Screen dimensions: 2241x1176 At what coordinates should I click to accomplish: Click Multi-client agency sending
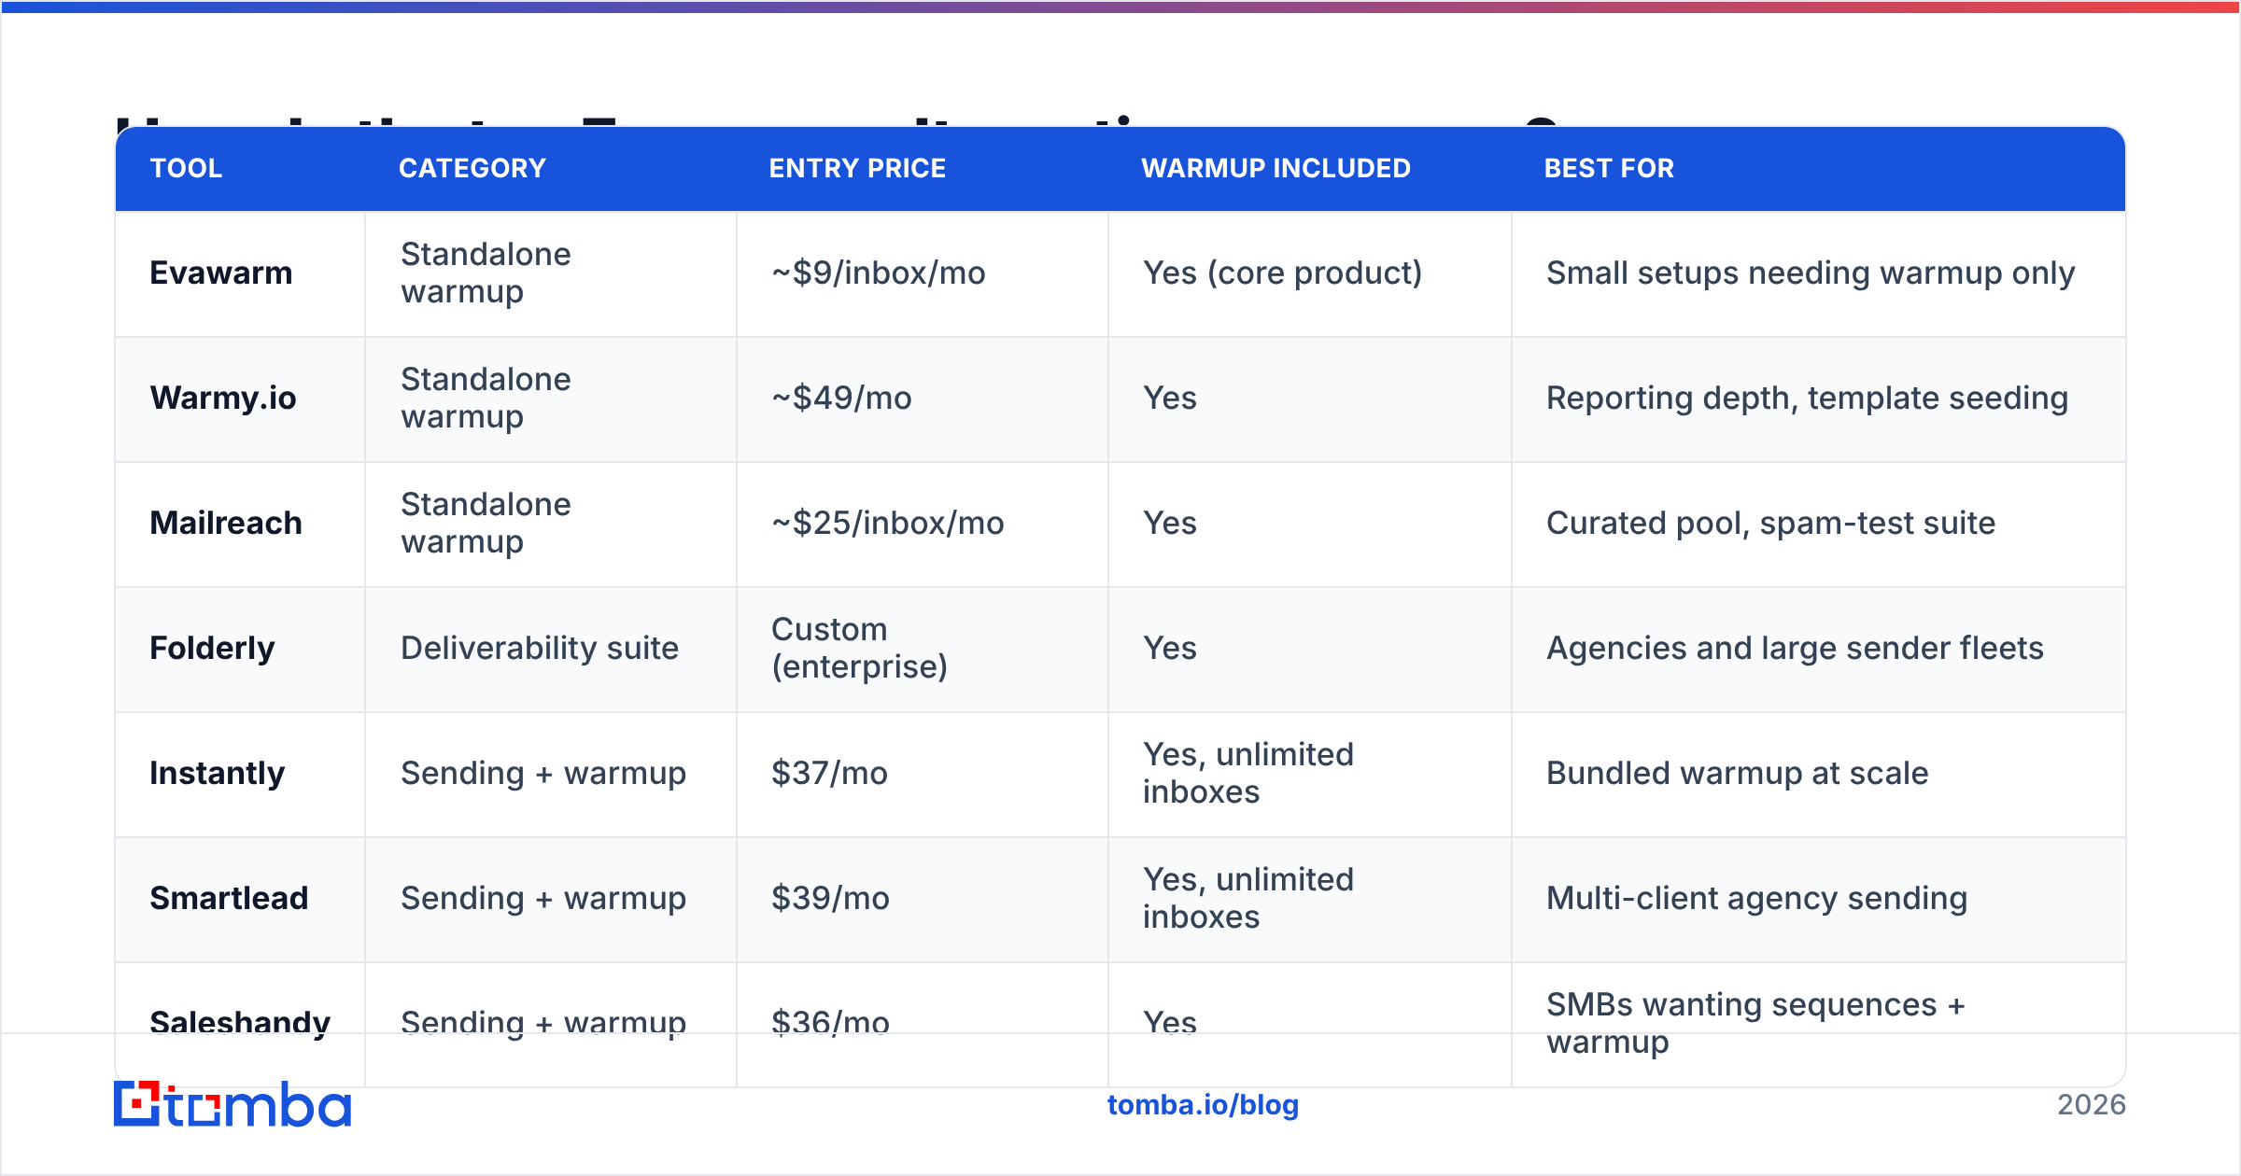coord(1756,898)
